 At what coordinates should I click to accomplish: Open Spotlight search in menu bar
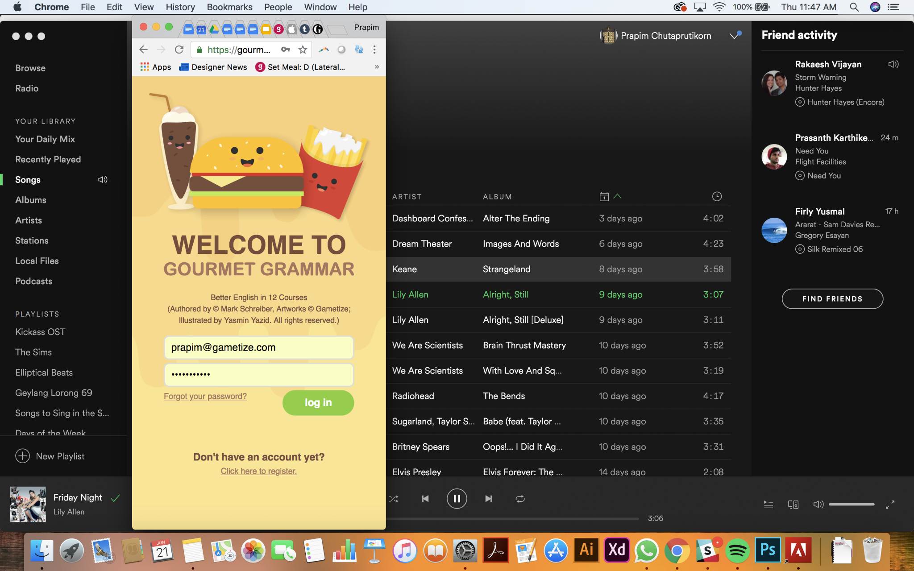pos(854,7)
